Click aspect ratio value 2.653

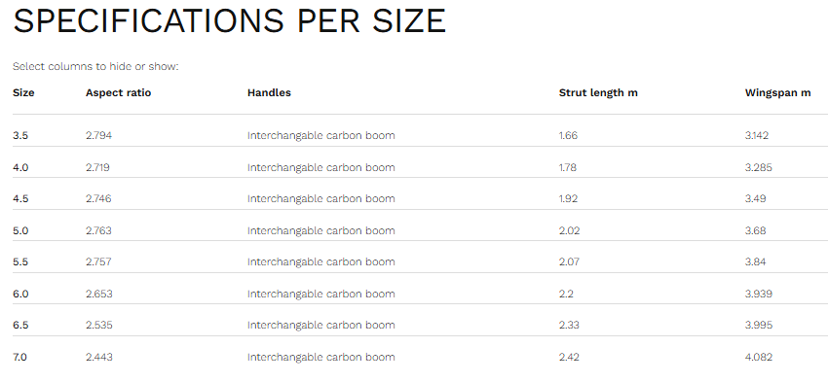pos(98,294)
